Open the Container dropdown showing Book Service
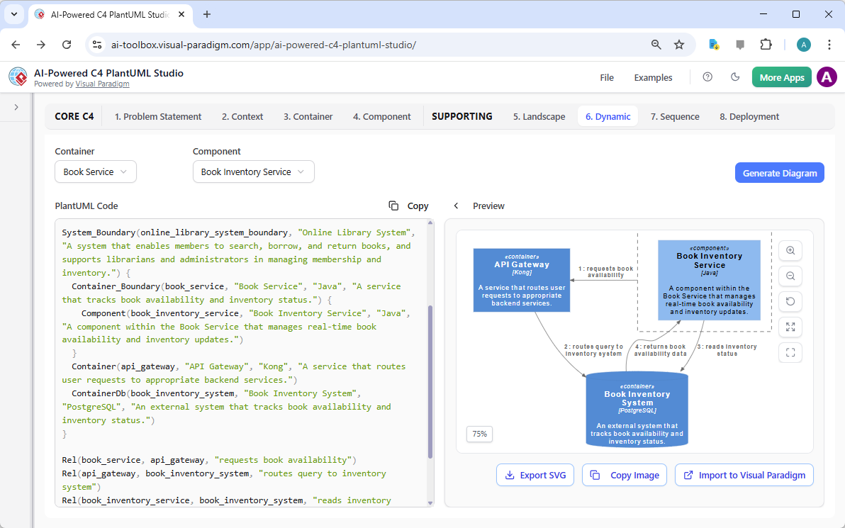 [x=95, y=172]
